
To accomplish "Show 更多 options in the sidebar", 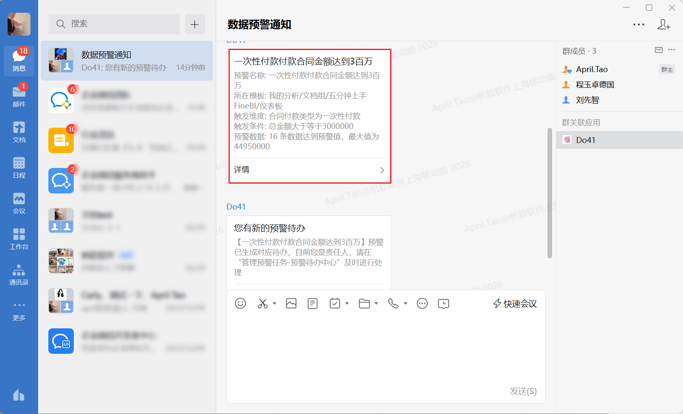I will tap(19, 310).
